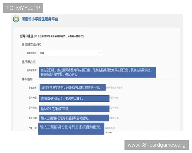Click the 国家或地区 field label
Viewport: 192px width, 153px height.
click(31, 53)
